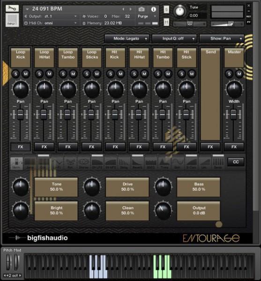Viewport: 261px width, 281px height.
Task: Open the Purge dropdown menu
Action: (x=147, y=16)
